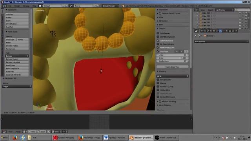Open the Outliner editor type icon
Image resolution: width=251 pixels, height=141 pixels.
[196, 10]
